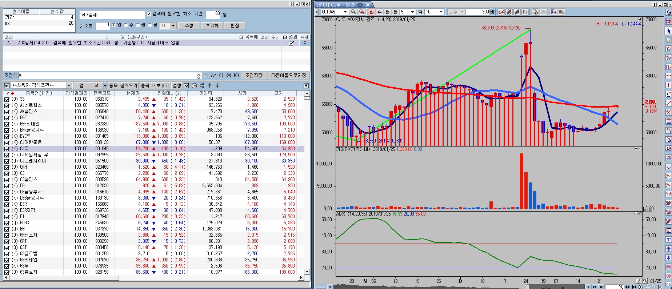Click the 수정 button
Image resolution: width=672 pixels, height=289 pixels.
189,26
